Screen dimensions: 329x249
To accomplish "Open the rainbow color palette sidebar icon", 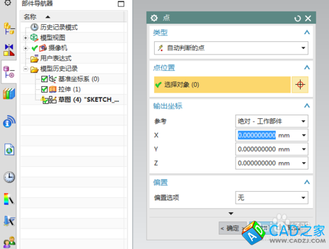I will pos(9,199).
